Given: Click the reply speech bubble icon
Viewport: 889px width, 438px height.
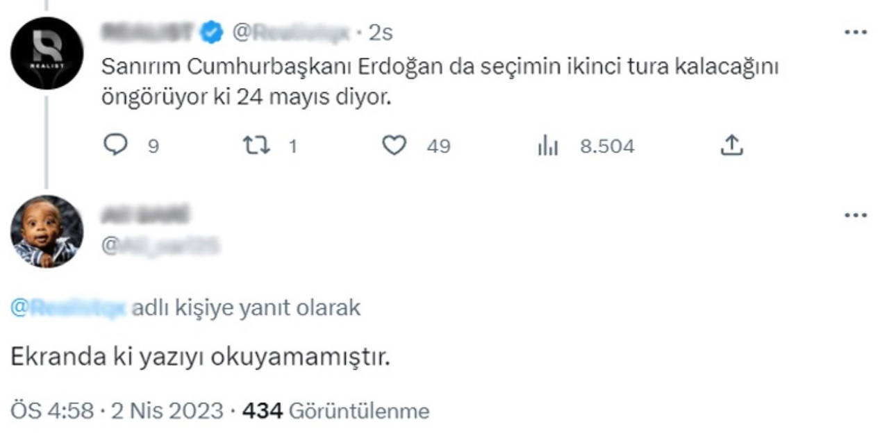Looking at the screenshot, I should [116, 146].
